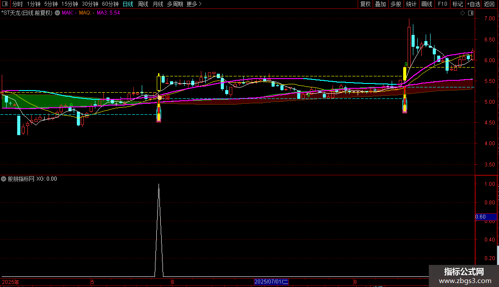The width and height of the screenshot is (499, 287).
Task: Switch to the 分时 time-share view
Action: [x=18, y=4]
